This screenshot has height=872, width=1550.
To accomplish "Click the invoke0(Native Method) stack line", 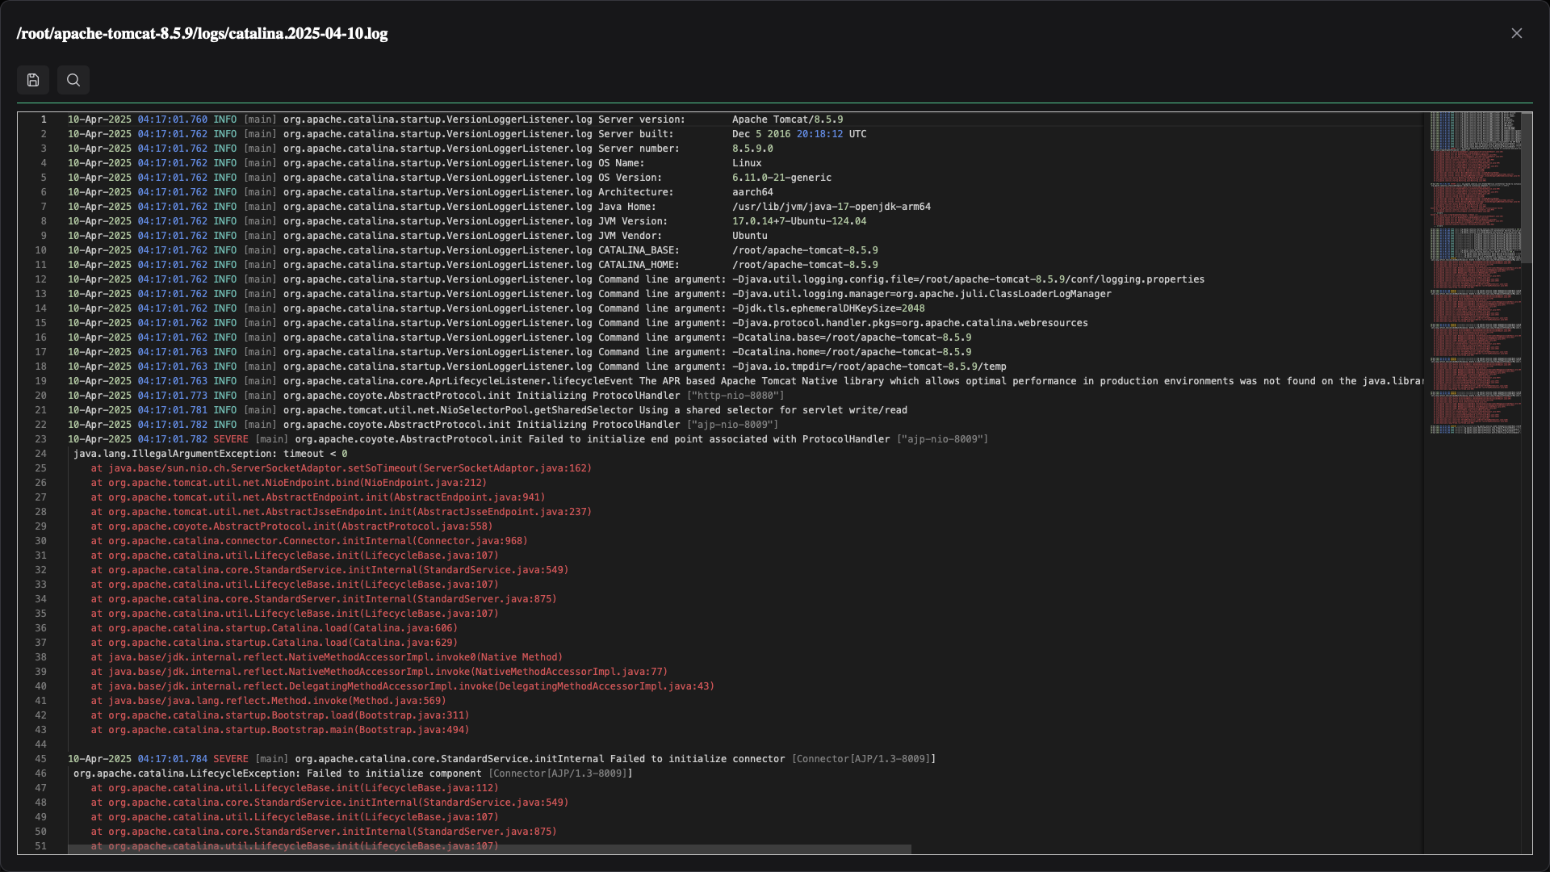I will tap(327, 657).
